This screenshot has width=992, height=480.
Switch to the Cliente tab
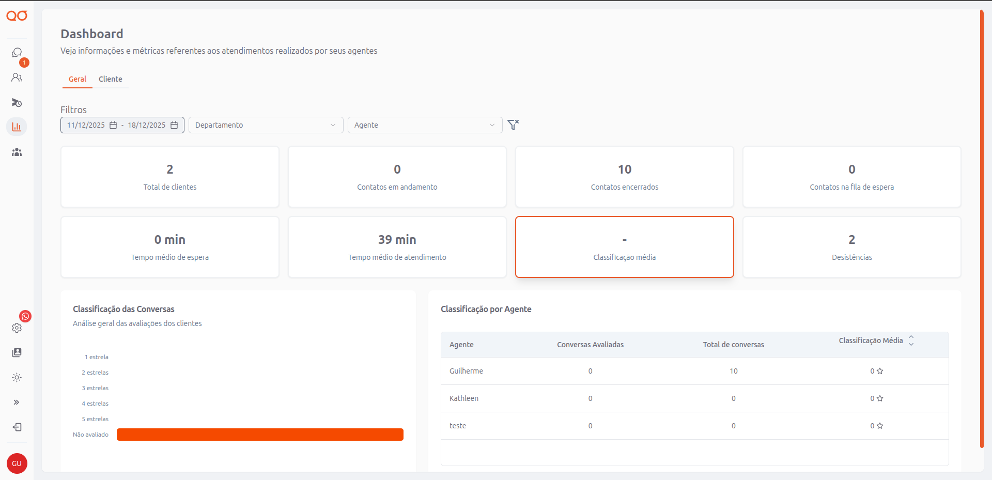pos(110,79)
